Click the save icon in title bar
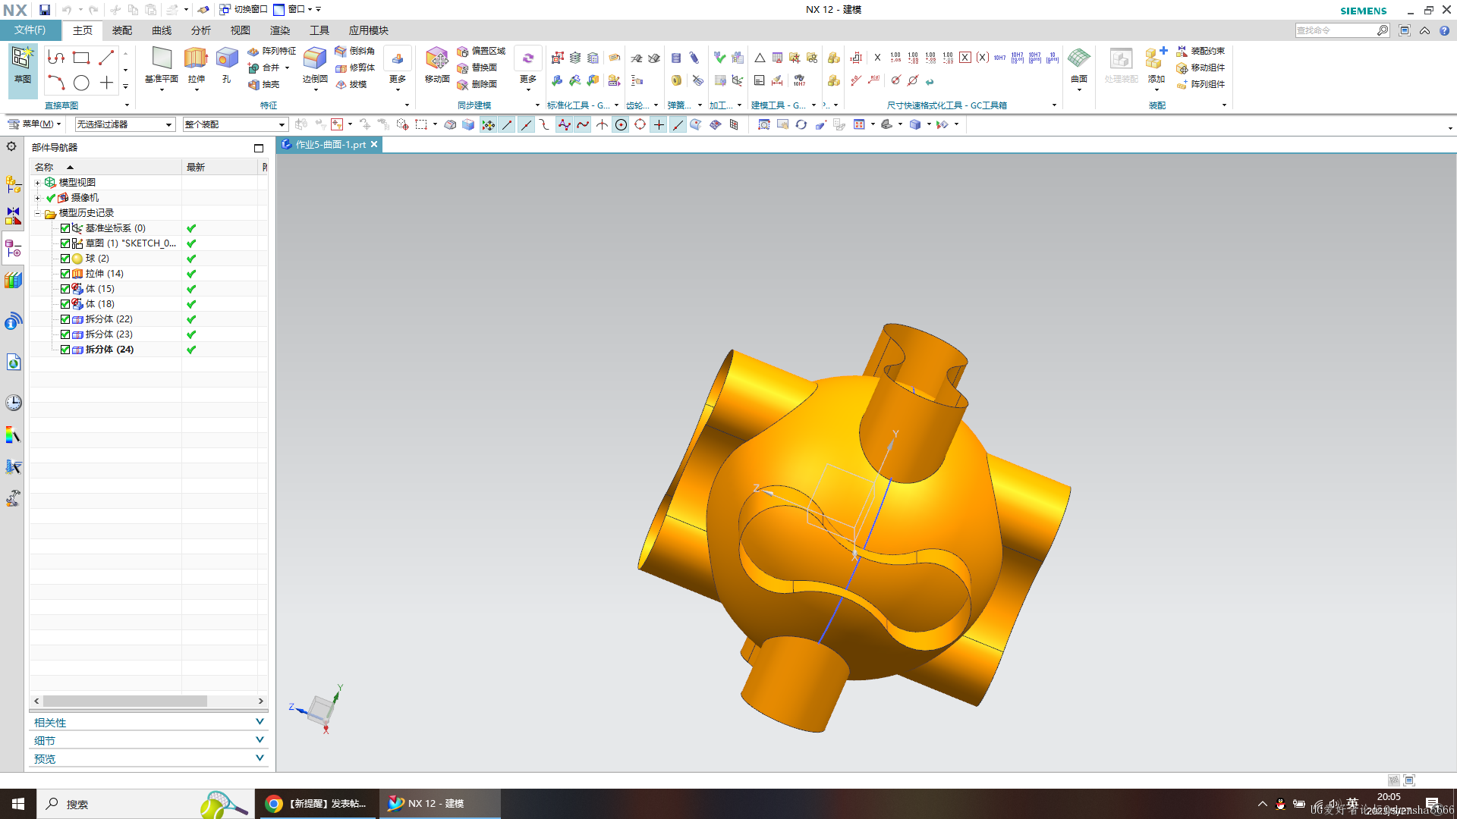The image size is (1457, 819). tap(45, 10)
